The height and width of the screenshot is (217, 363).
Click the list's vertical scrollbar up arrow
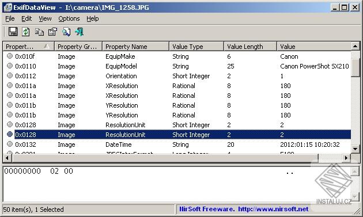tap(355, 47)
